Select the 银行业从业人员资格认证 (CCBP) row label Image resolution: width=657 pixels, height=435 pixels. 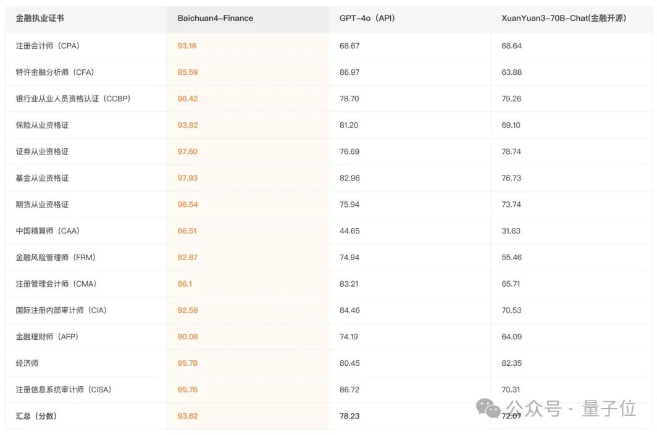(x=73, y=99)
